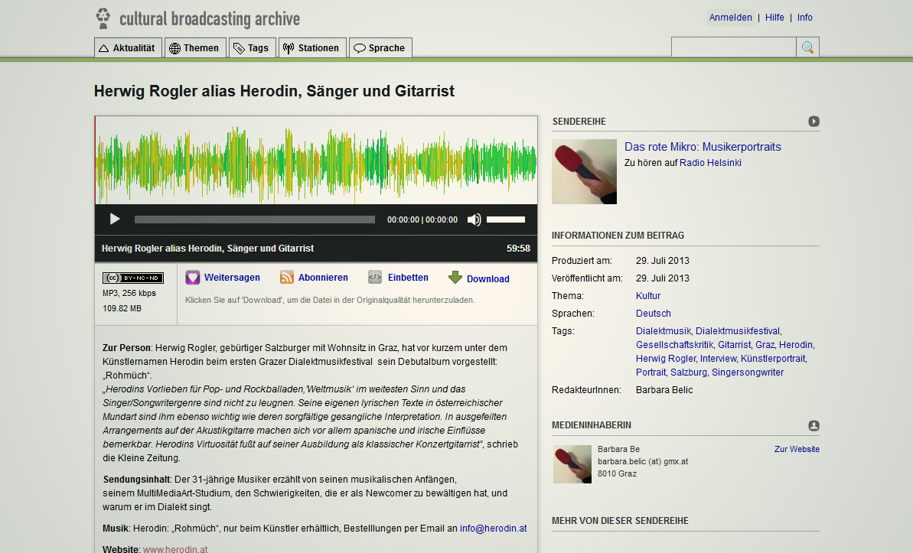The image size is (913, 553).
Task: Click the Abonnieren RSS icon
Action: point(286,278)
